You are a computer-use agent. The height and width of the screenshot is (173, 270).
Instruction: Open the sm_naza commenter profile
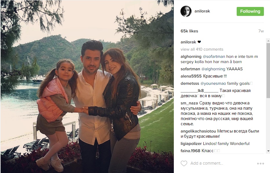[x=189, y=103]
